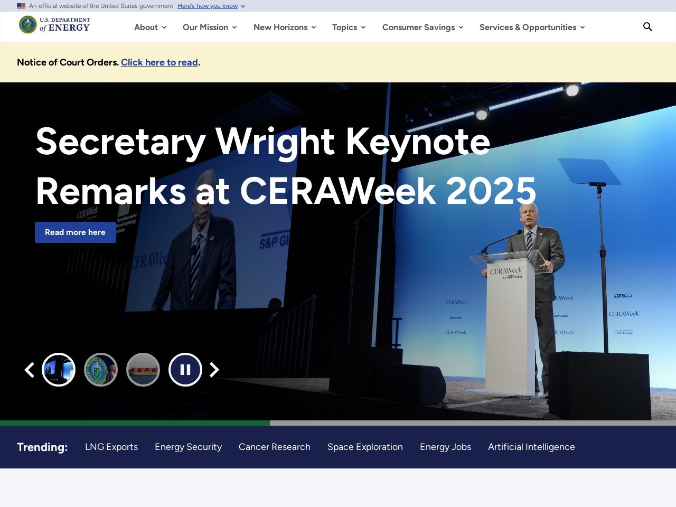Expand the Topics menu

pos(349,27)
